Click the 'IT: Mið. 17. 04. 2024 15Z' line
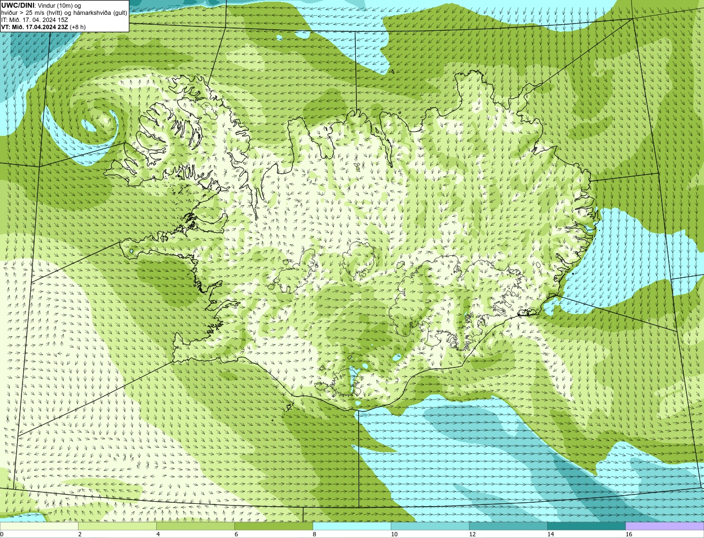 [35, 20]
